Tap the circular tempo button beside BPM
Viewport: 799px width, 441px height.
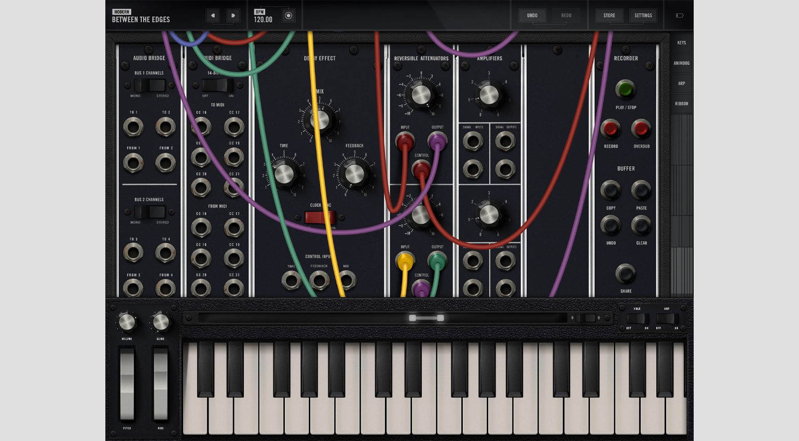288,16
